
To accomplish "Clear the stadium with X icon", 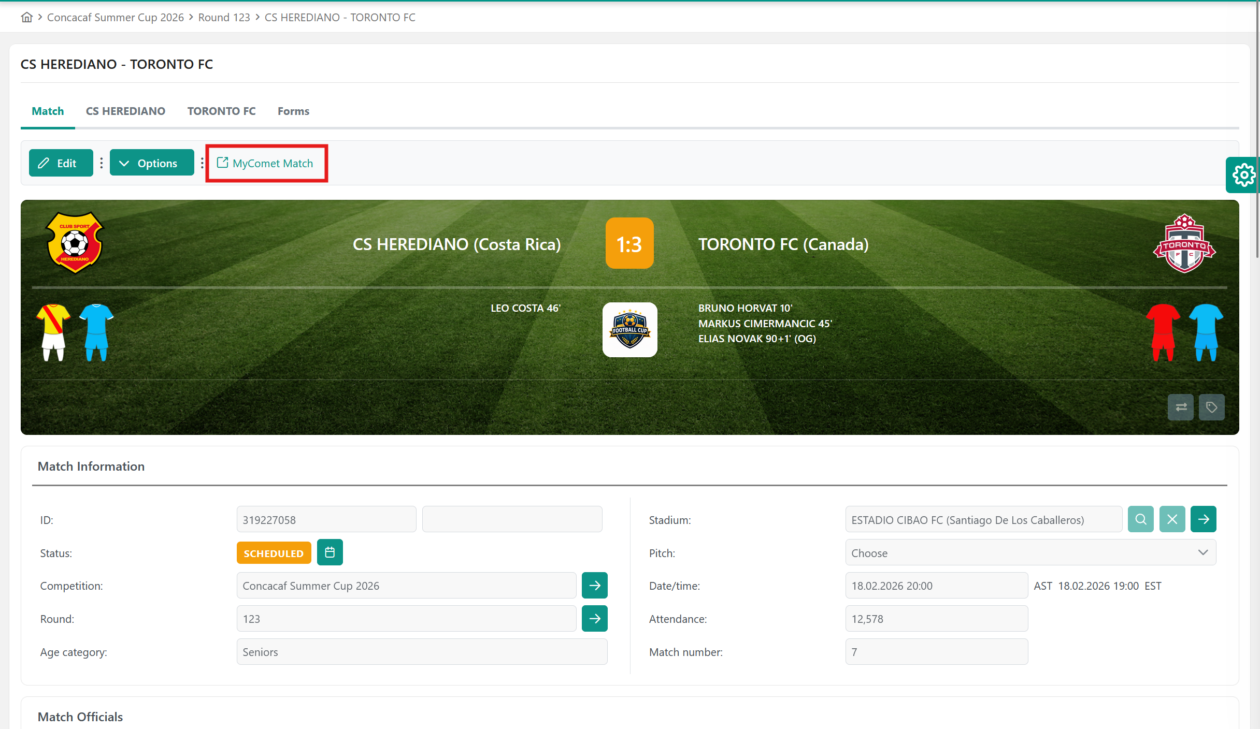I will (1172, 519).
